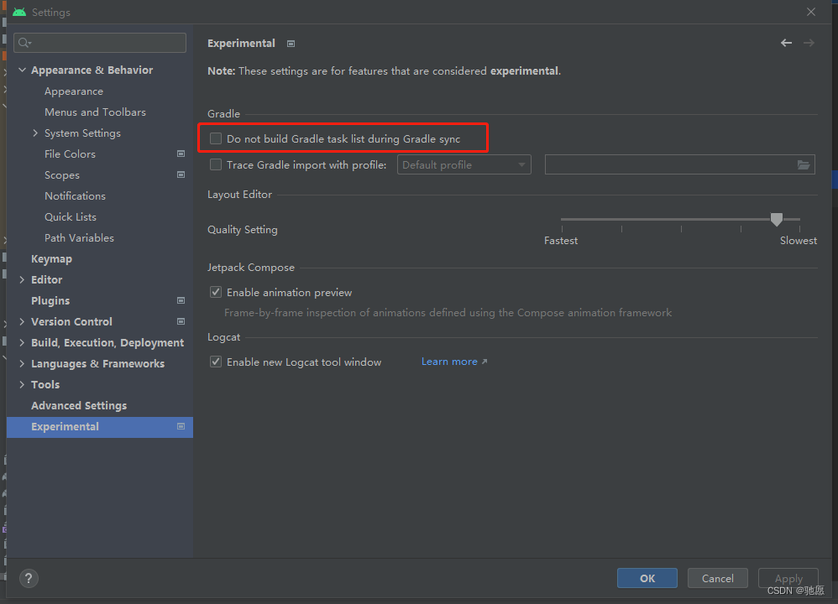The image size is (838, 604).
Task: Click the 'Fastest' slider label
Action: coord(561,241)
